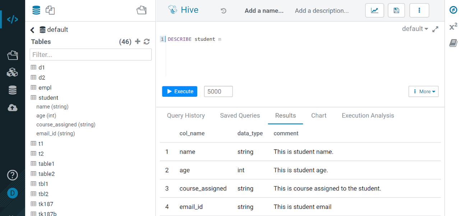Image resolution: width=459 pixels, height=216 pixels.
Task: Open the three-dot overflow menu near Save
Action: (419, 10)
